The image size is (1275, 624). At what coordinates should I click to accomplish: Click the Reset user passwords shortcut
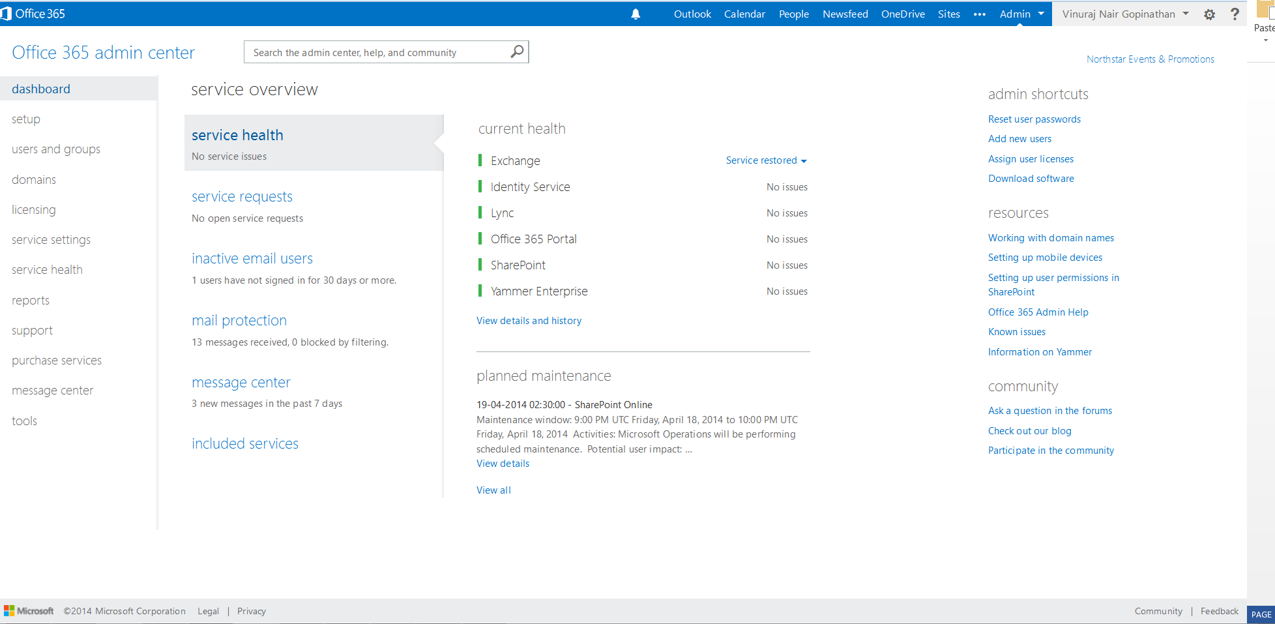pyautogui.click(x=1034, y=119)
